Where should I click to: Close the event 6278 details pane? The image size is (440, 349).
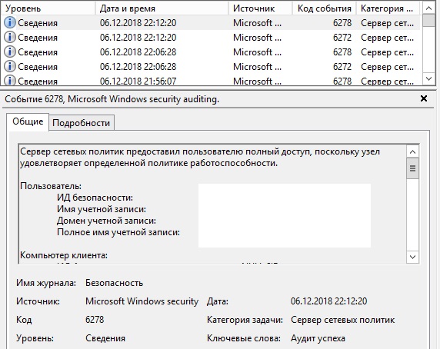[424, 98]
